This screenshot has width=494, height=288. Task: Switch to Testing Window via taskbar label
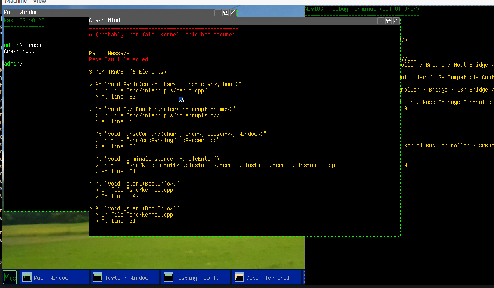point(126,278)
